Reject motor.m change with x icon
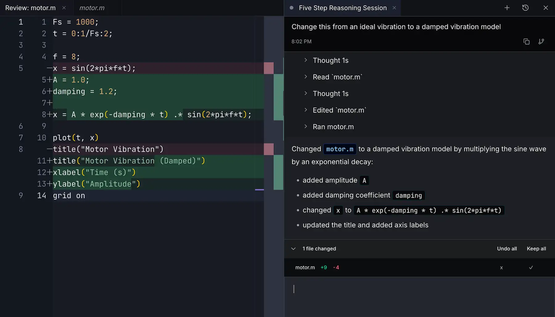 (x=501, y=267)
